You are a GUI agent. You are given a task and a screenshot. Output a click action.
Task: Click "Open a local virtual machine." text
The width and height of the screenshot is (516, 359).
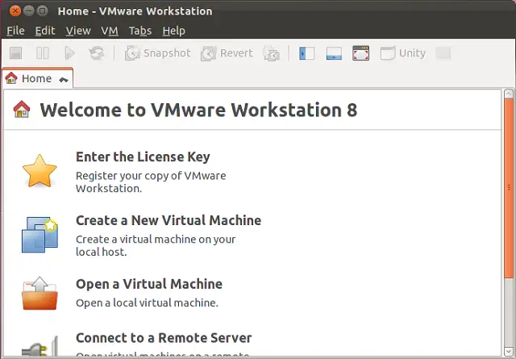[147, 303]
